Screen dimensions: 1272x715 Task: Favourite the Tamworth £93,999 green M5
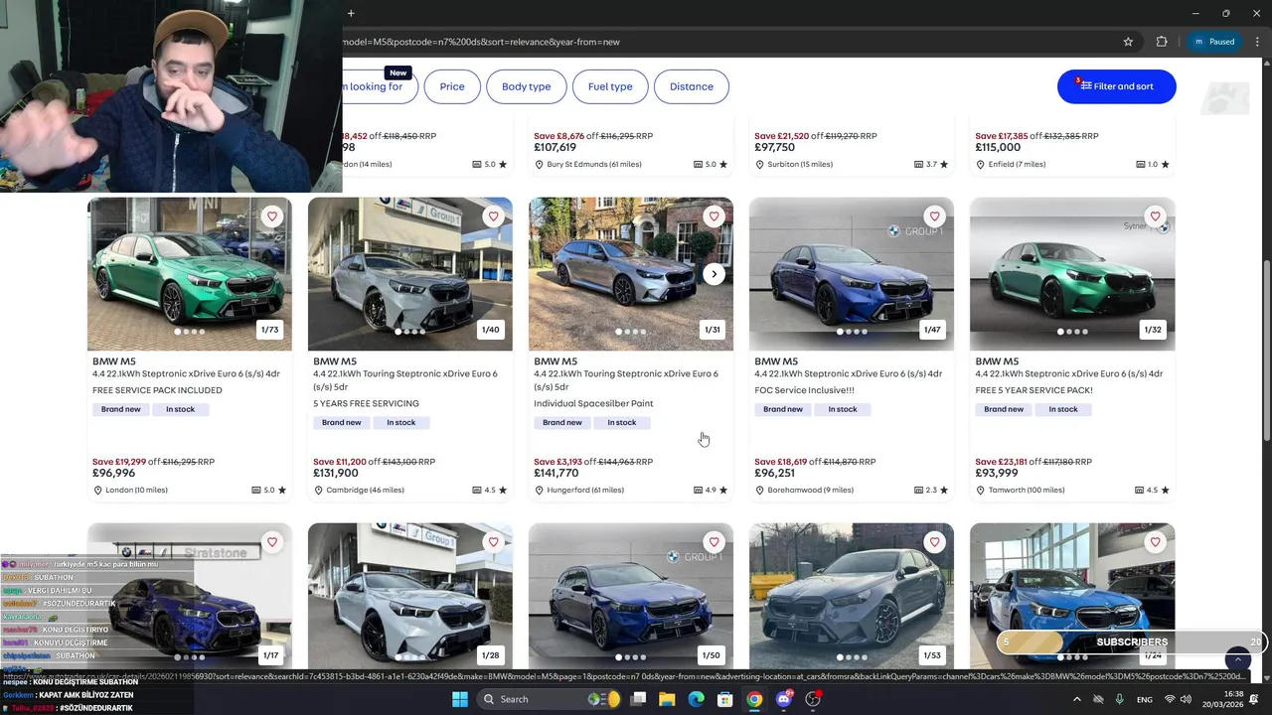[x=1155, y=216]
